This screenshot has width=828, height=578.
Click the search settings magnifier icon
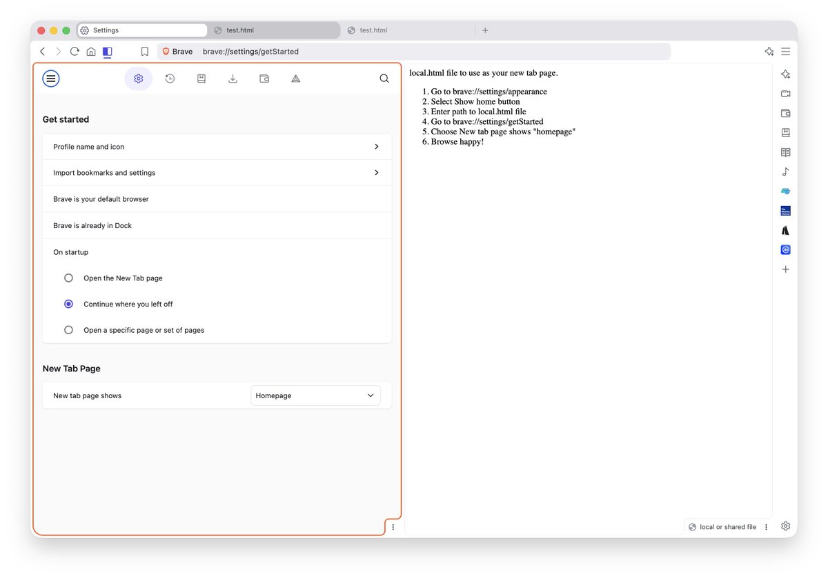(384, 79)
